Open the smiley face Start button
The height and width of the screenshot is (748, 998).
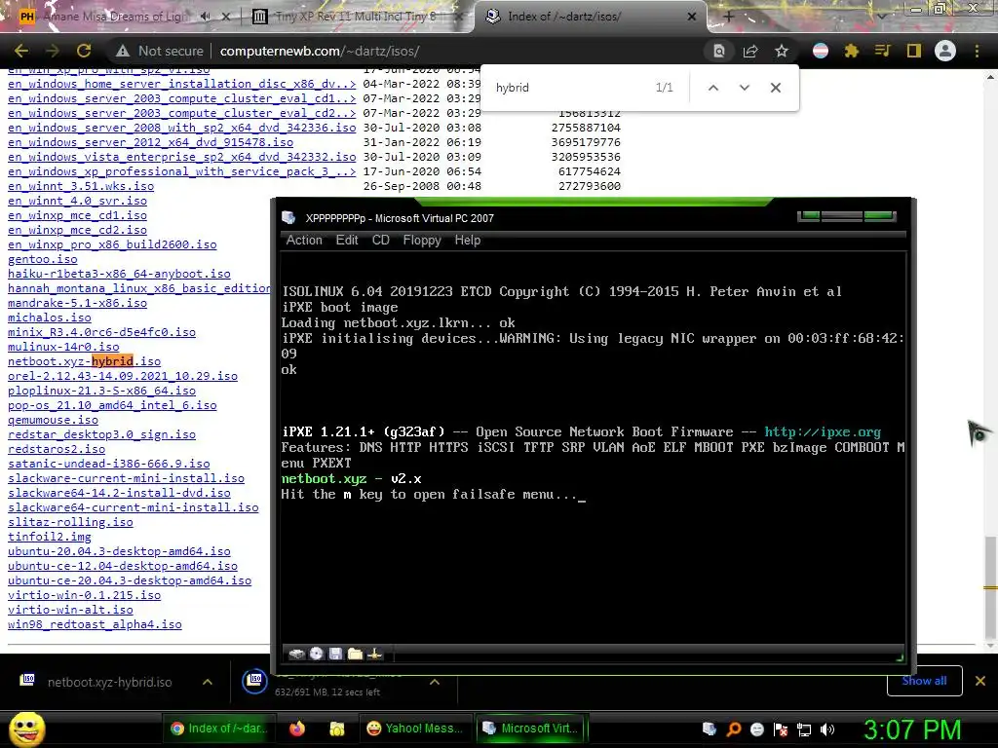(x=26, y=729)
